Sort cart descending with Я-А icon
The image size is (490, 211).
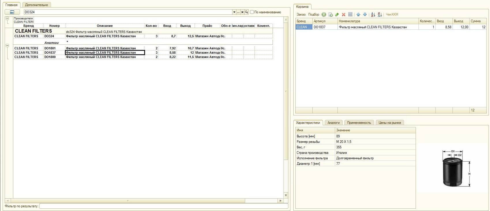pos(380,14)
